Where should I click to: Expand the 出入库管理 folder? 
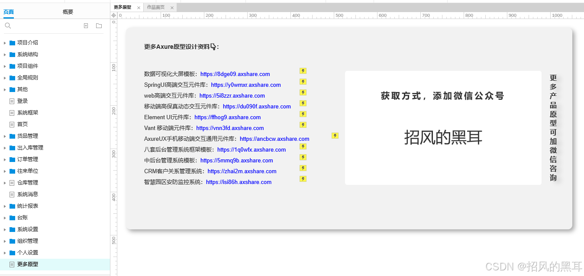[5, 148]
